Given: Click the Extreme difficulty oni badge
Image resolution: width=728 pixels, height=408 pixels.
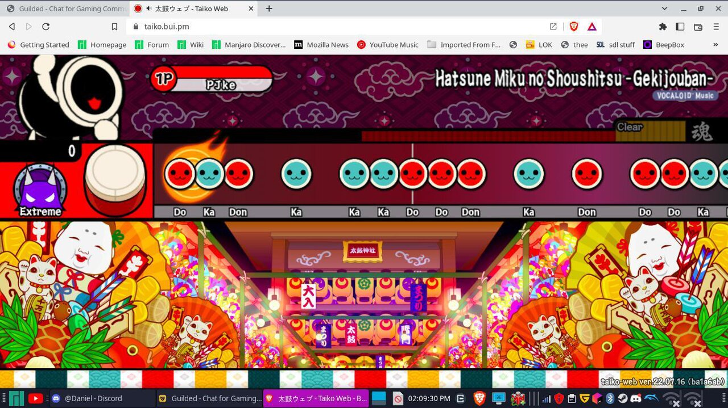Looking at the screenshot, I should (40, 190).
